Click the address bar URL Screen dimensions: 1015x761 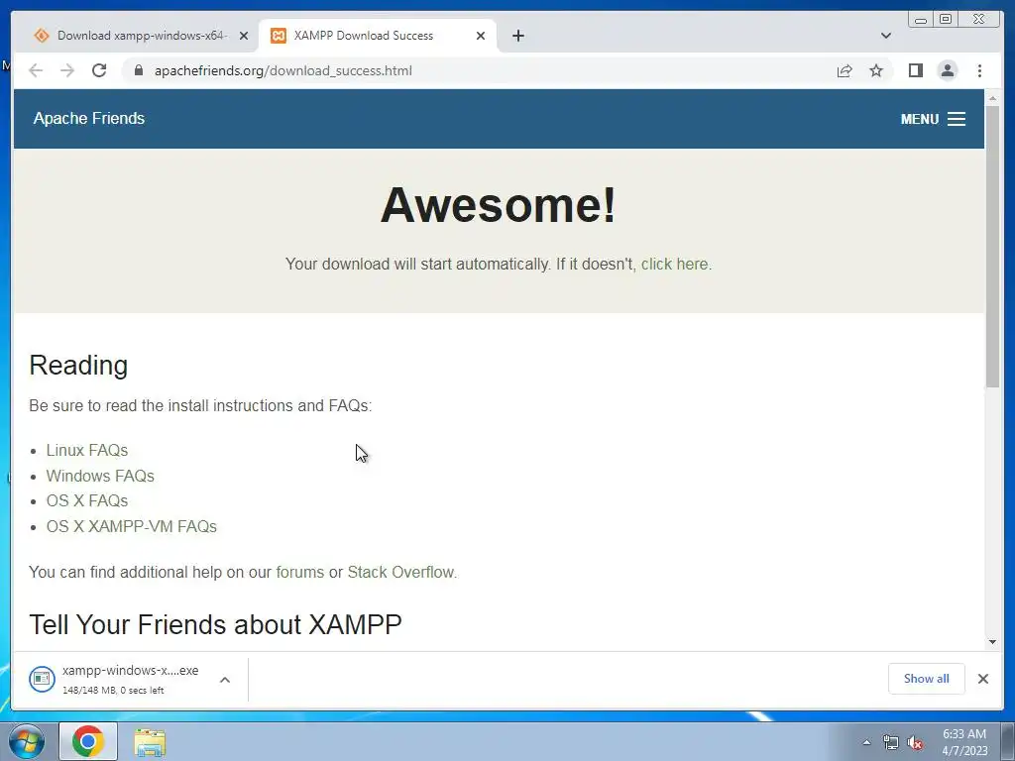click(282, 70)
